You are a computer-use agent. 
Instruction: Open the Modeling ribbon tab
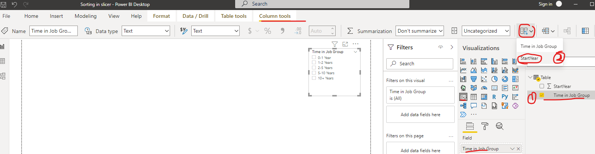[x=86, y=16]
